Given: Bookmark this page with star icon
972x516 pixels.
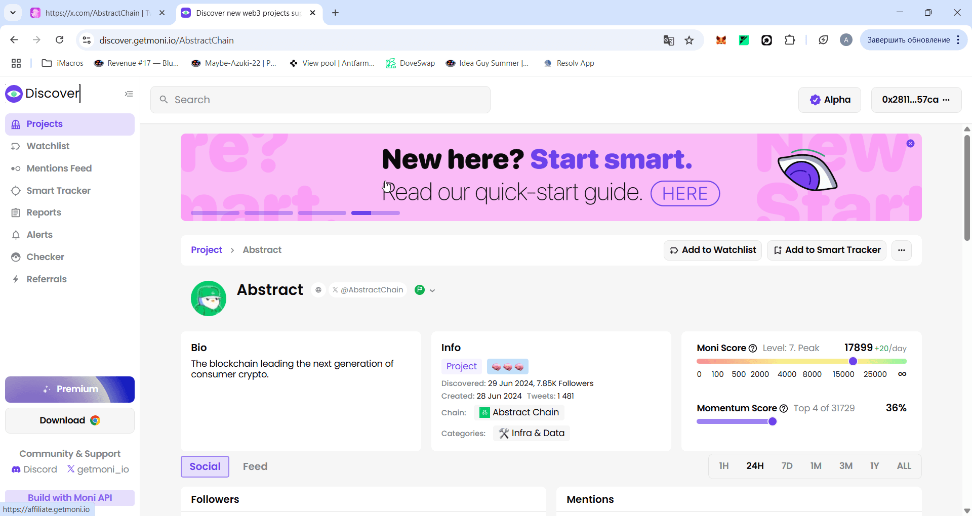Looking at the screenshot, I should [689, 40].
